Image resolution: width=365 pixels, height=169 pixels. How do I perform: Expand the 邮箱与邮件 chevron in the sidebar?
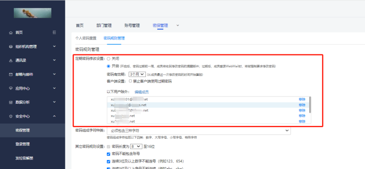click(54, 74)
